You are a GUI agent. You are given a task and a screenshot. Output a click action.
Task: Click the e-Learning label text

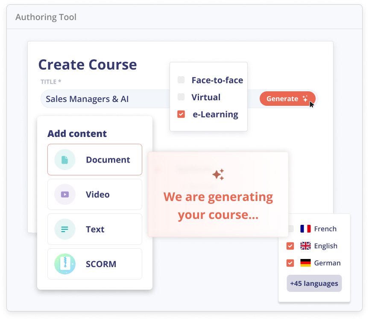[x=215, y=114]
